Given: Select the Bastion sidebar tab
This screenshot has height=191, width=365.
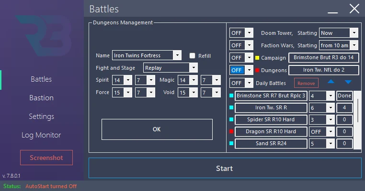Looking at the screenshot, I should pos(42,98).
